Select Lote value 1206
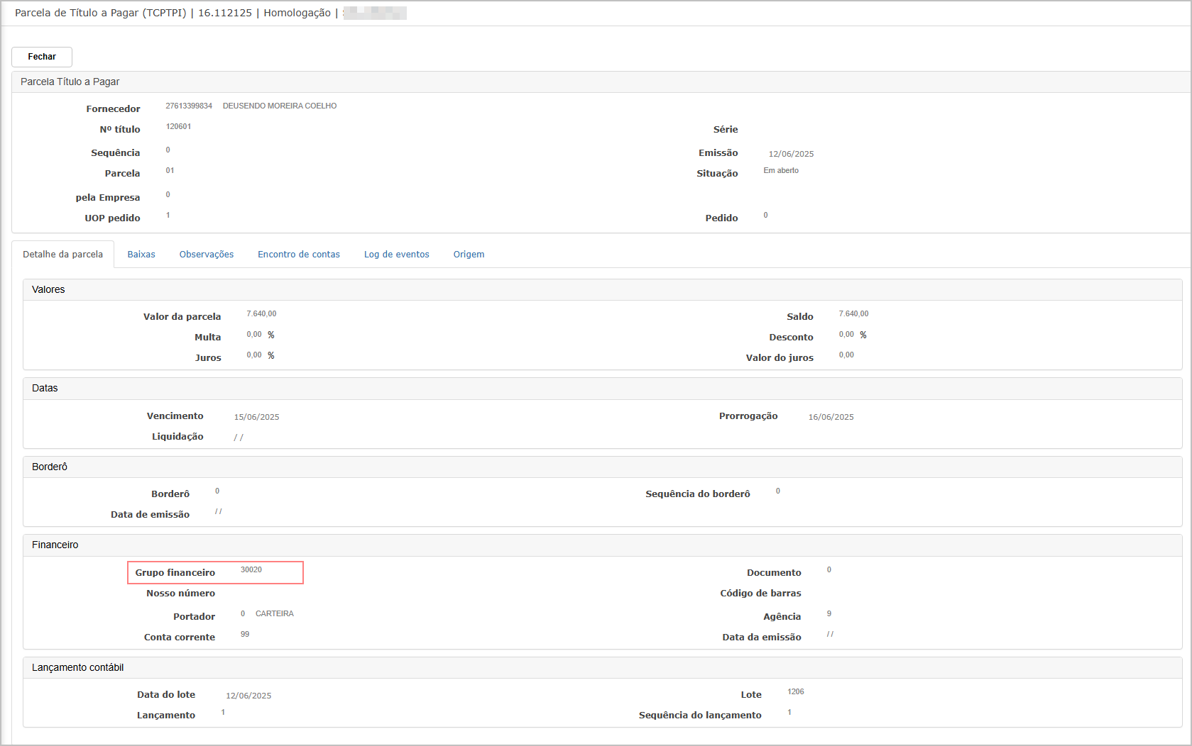The width and height of the screenshot is (1192, 746). [x=796, y=691]
